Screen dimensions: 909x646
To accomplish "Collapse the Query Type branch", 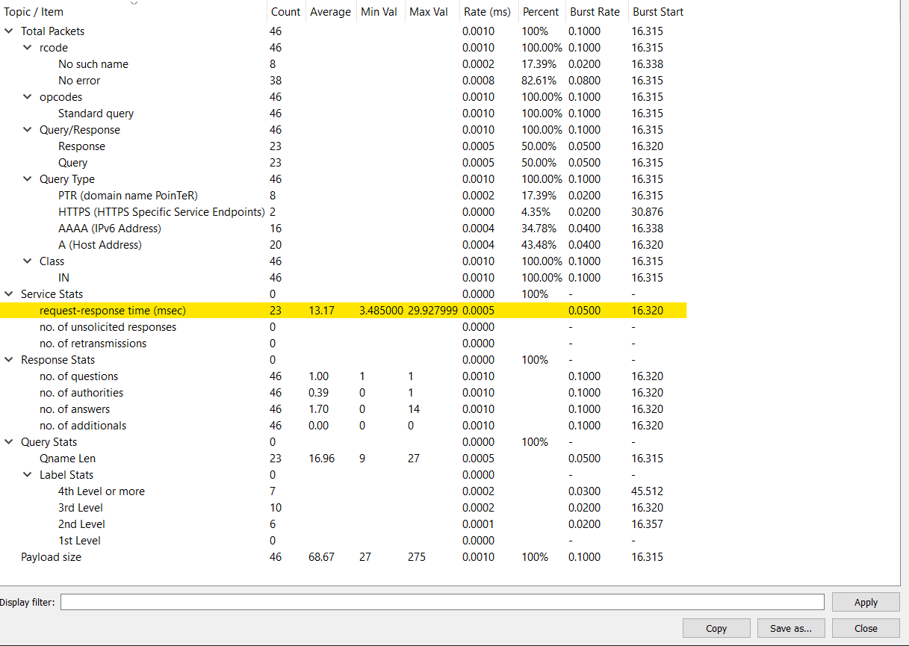I will point(26,178).
